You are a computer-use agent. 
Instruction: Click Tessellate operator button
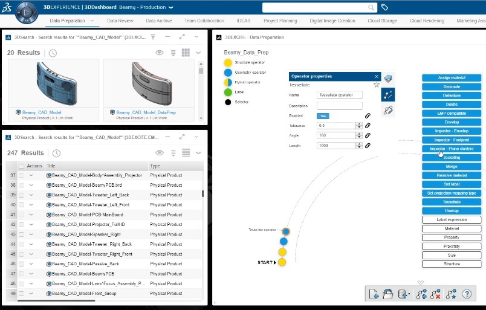(x=452, y=202)
